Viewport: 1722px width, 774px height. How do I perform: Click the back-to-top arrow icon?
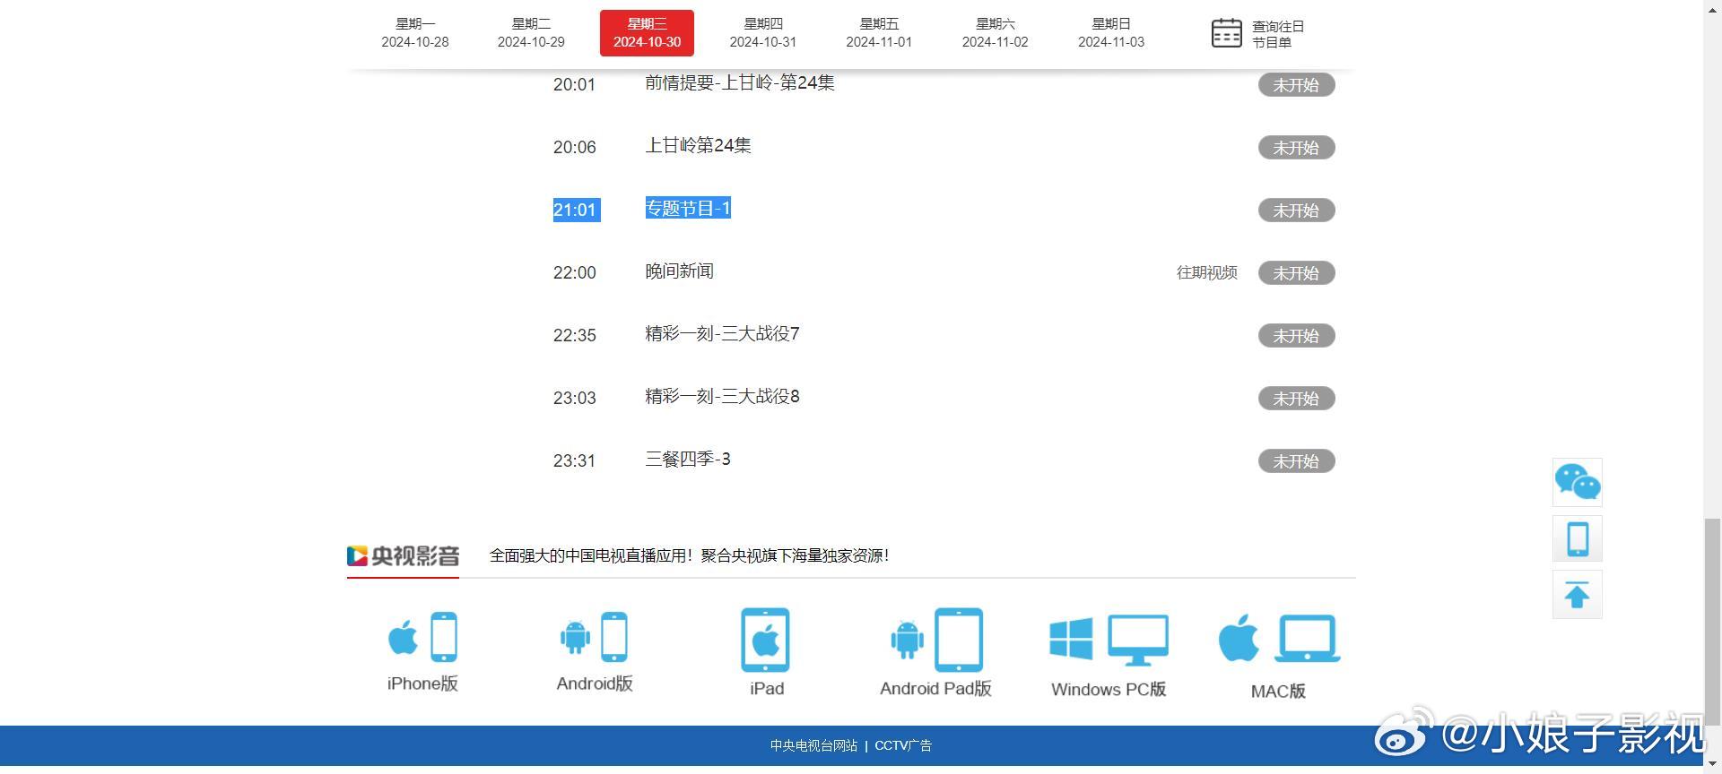point(1578,595)
